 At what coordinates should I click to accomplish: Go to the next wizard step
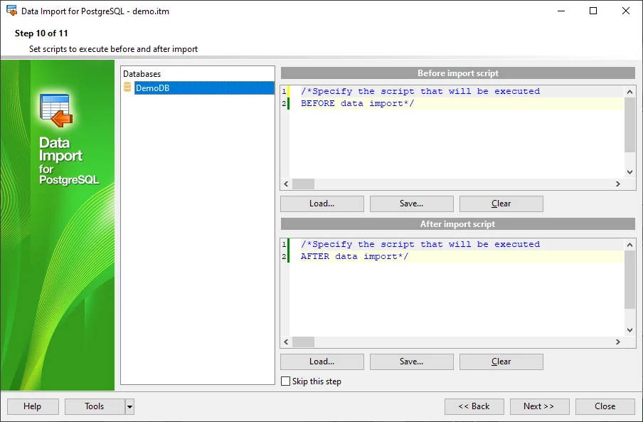point(538,406)
